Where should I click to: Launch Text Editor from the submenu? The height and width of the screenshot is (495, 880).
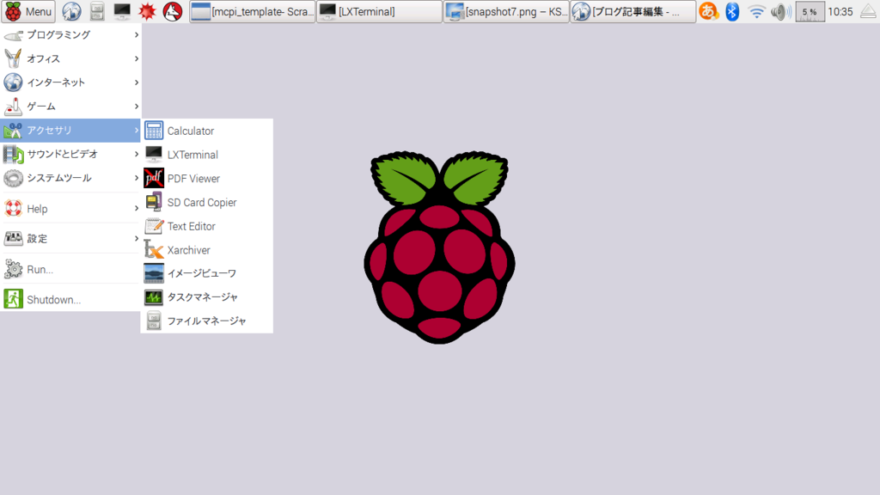click(206, 226)
